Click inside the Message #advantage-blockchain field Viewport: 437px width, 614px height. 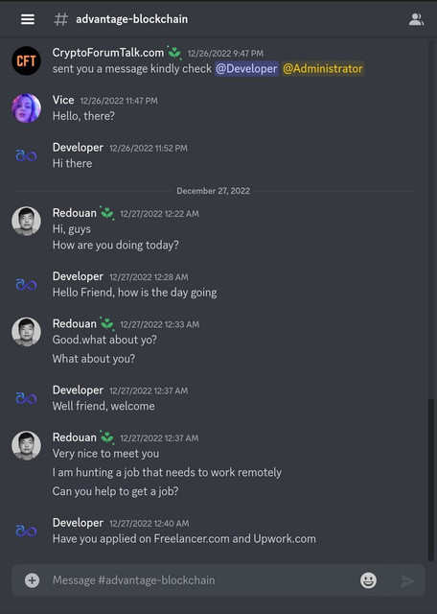(x=203, y=579)
